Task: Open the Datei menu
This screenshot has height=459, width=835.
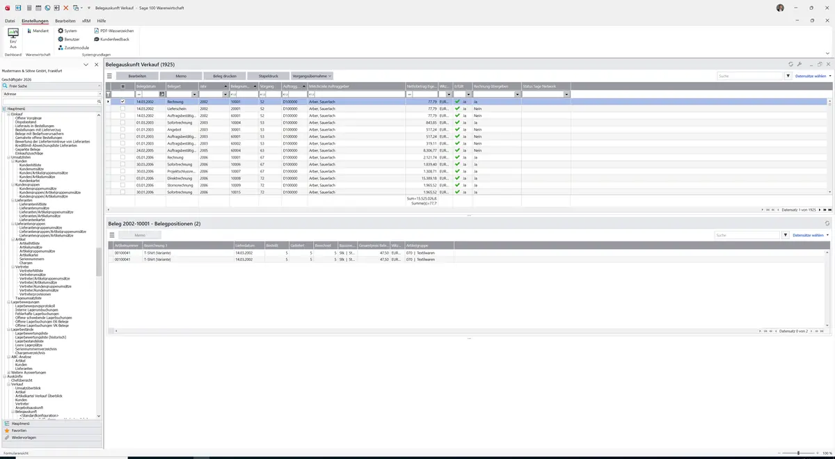Action: pyautogui.click(x=10, y=21)
